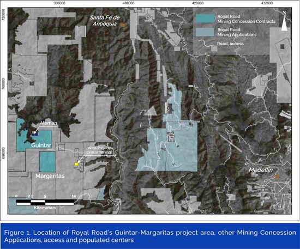Click the Margaritas teal concession rectangle
The height and width of the screenshot is (249, 300).
[x=47, y=162]
